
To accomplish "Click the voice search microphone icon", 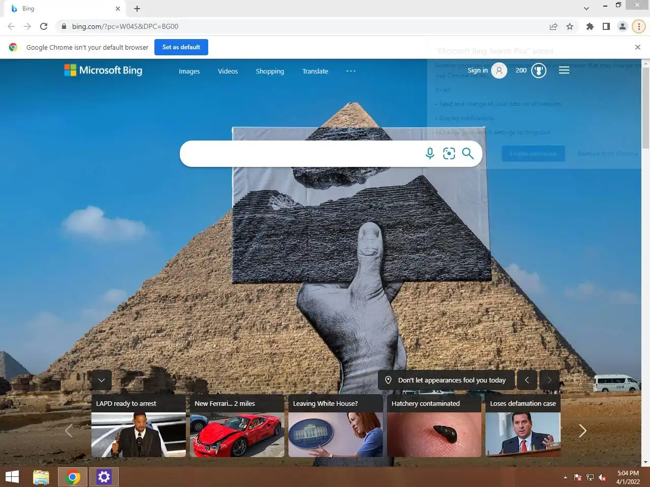I will pyautogui.click(x=430, y=154).
